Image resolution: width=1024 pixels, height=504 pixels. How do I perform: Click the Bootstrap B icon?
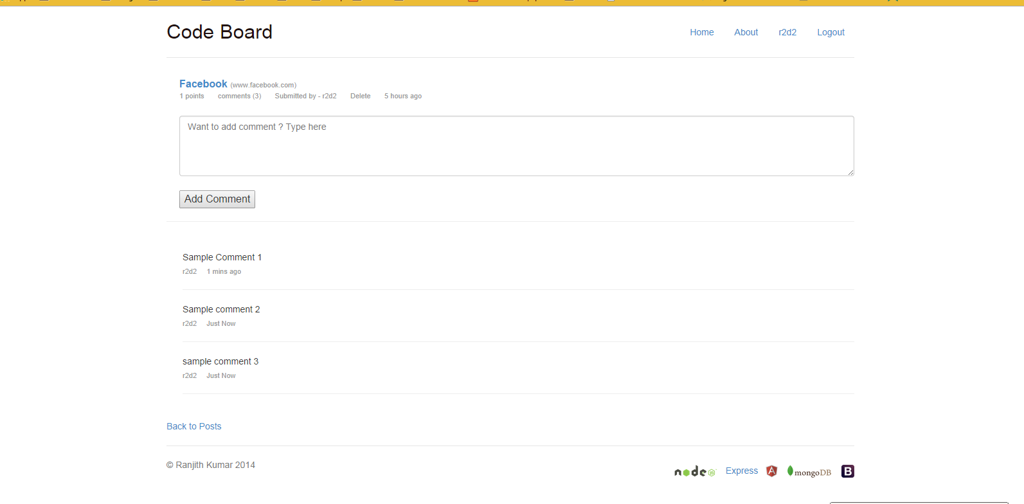(x=848, y=471)
